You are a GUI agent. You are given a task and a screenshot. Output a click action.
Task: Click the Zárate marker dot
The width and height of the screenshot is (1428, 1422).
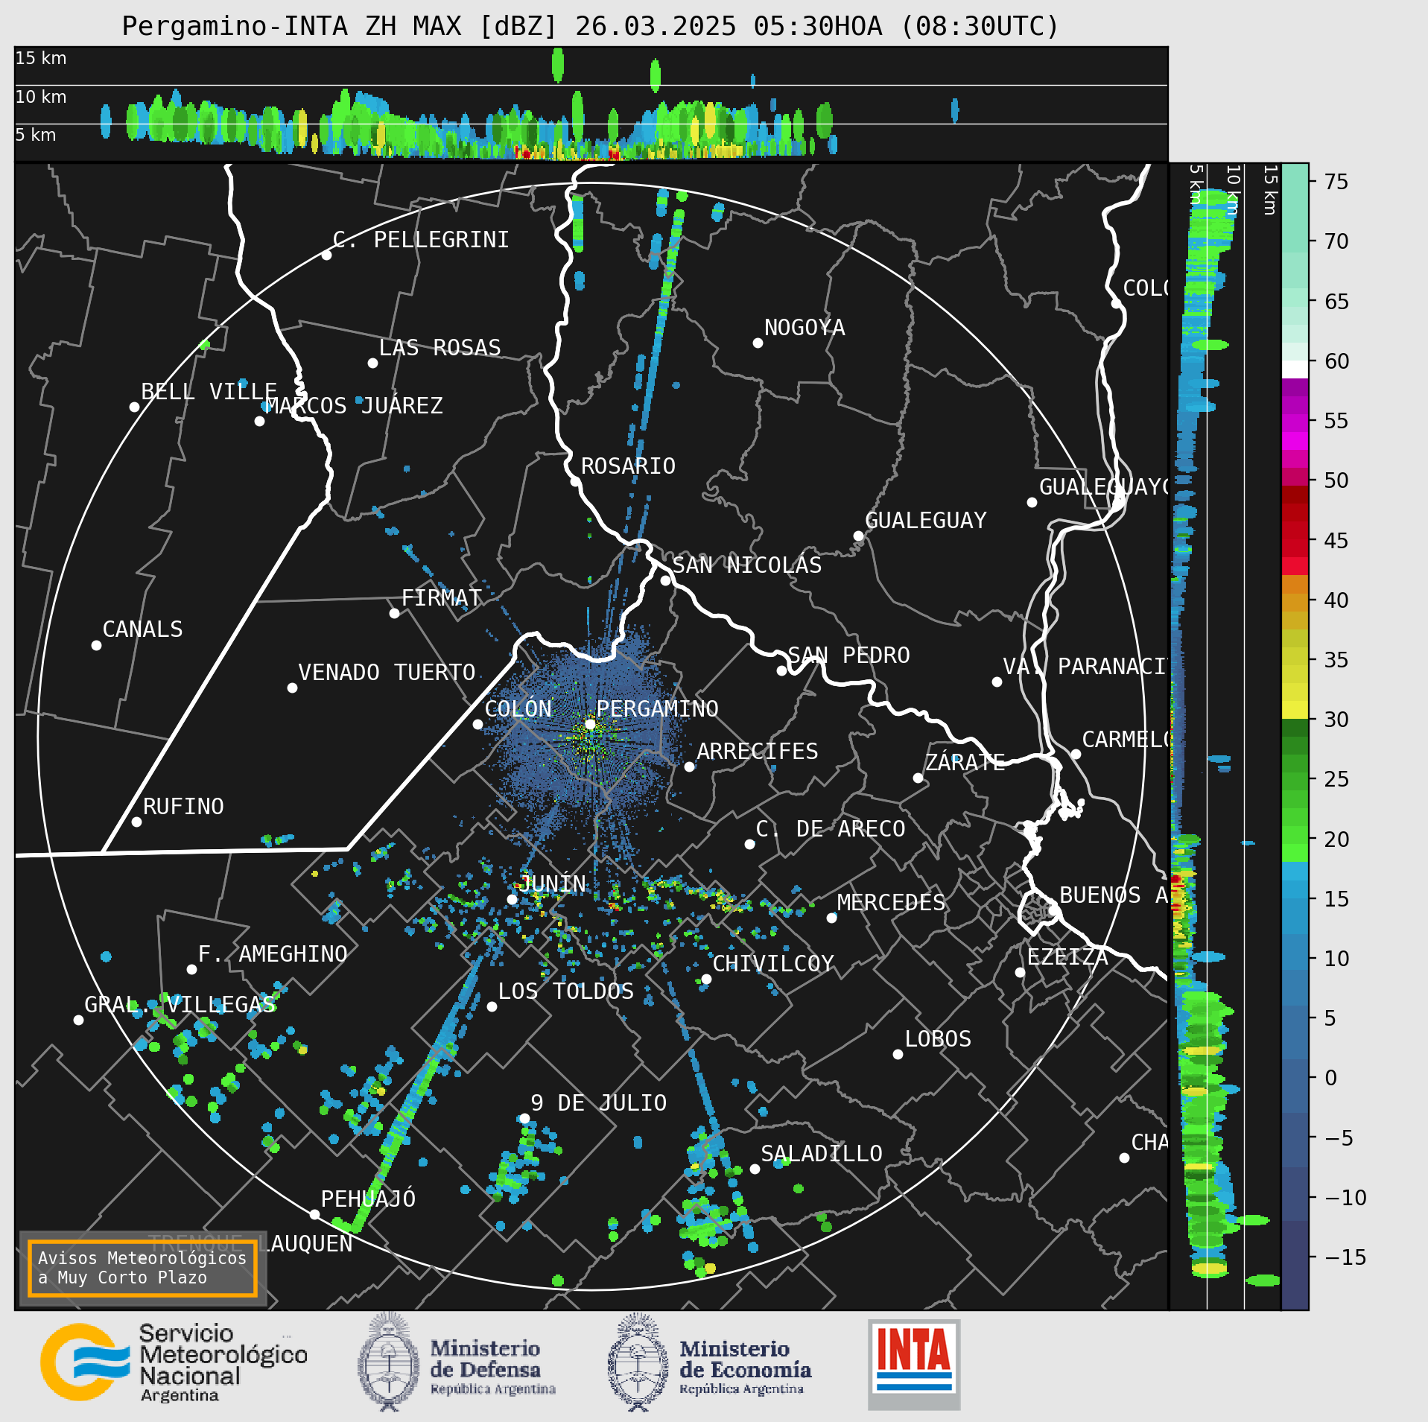[918, 778]
